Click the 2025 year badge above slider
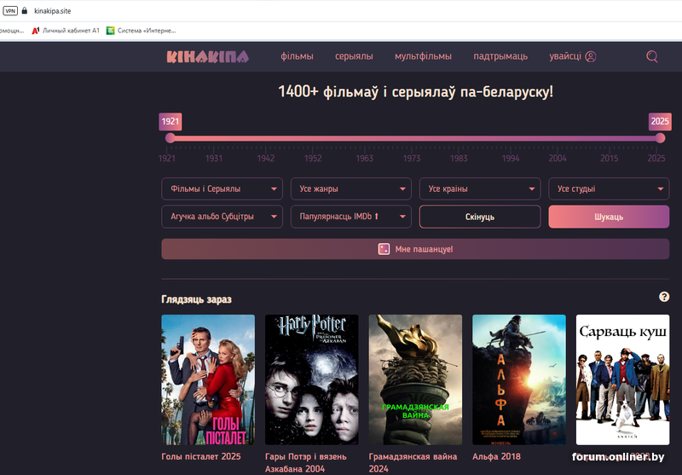Viewport: 682px width, 475px height. click(x=660, y=121)
